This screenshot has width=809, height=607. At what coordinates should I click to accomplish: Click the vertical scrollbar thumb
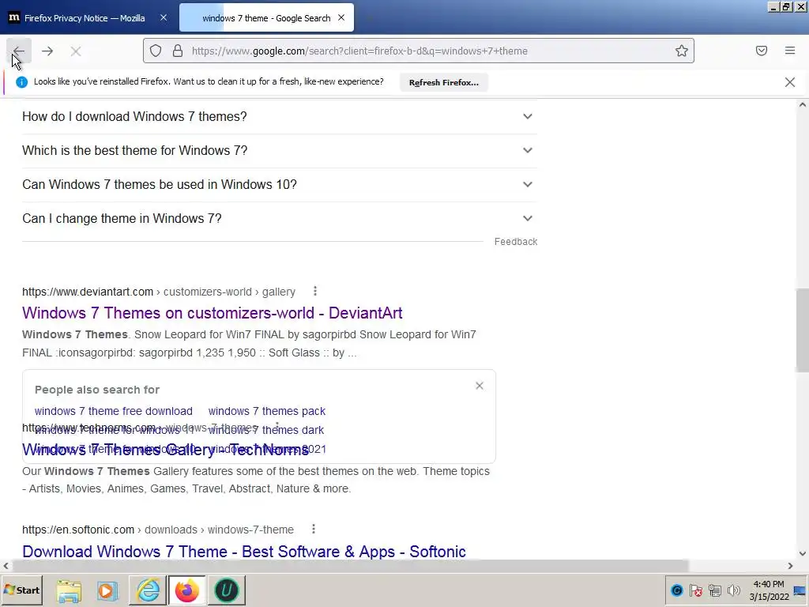pyautogui.click(x=803, y=330)
